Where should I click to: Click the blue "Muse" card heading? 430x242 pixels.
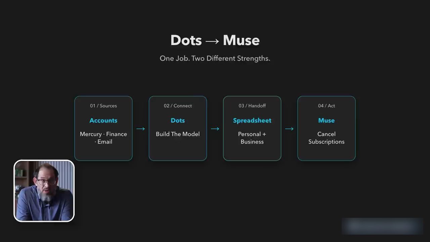coord(327,120)
